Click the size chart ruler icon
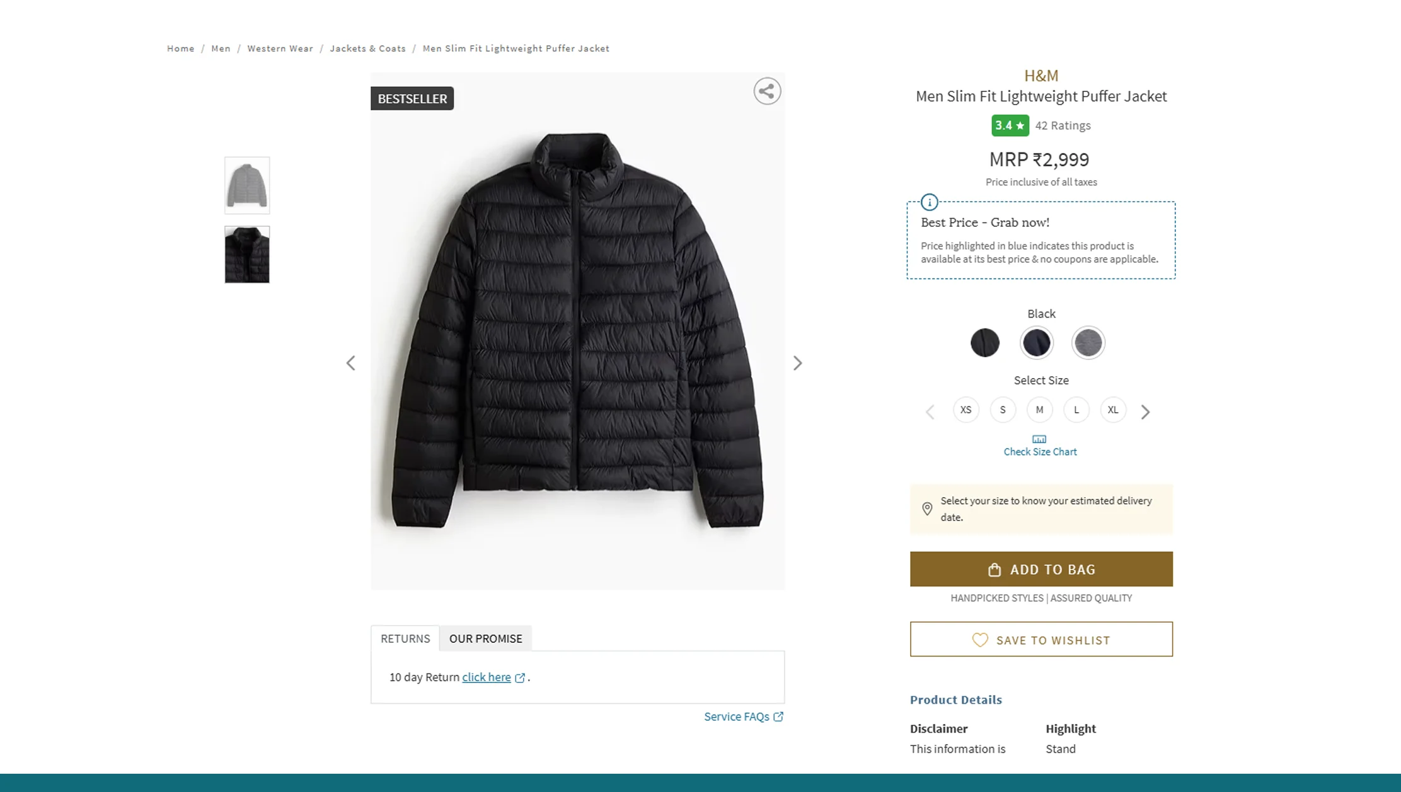This screenshot has width=1401, height=792. tap(1039, 439)
